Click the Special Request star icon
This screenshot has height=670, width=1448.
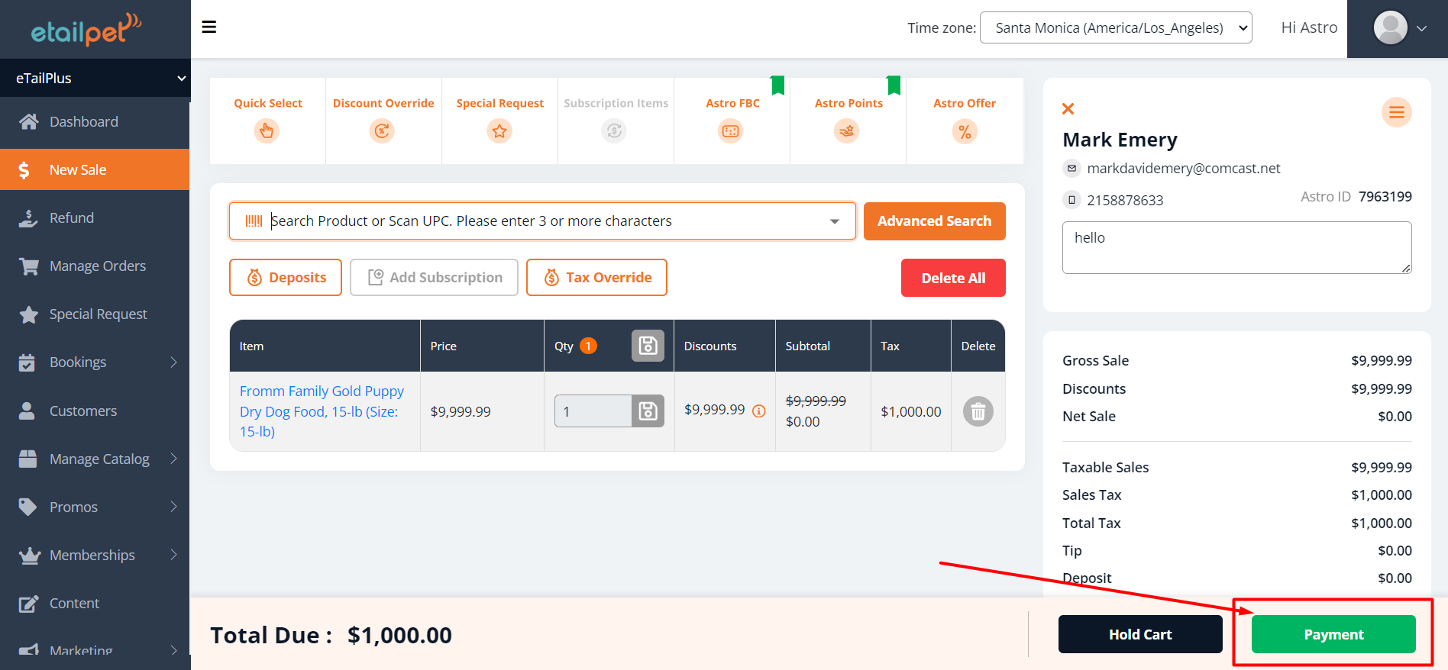499,131
